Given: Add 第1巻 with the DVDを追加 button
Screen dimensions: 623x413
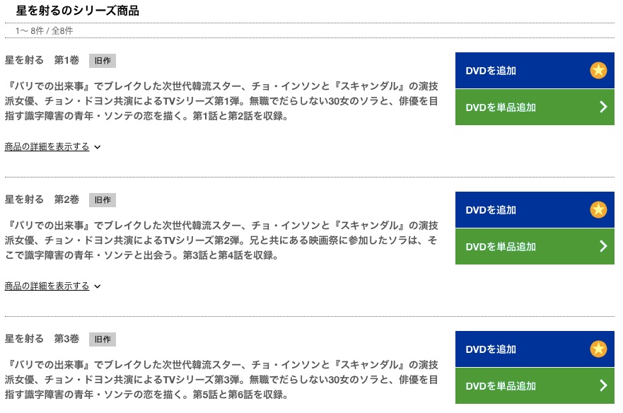Looking at the screenshot, I should [535, 70].
